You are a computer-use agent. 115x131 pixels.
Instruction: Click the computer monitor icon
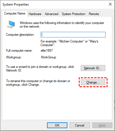pyautogui.click(x=11, y=24)
